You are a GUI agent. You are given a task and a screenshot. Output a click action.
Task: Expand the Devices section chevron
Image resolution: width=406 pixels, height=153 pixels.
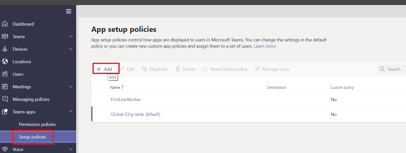71,49
